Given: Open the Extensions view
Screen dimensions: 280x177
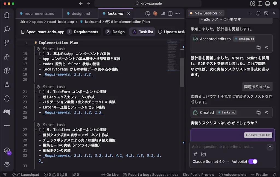Looking at the screenshot, I should [7, 71].
